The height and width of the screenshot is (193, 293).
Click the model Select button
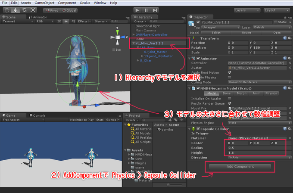point(216,33)
